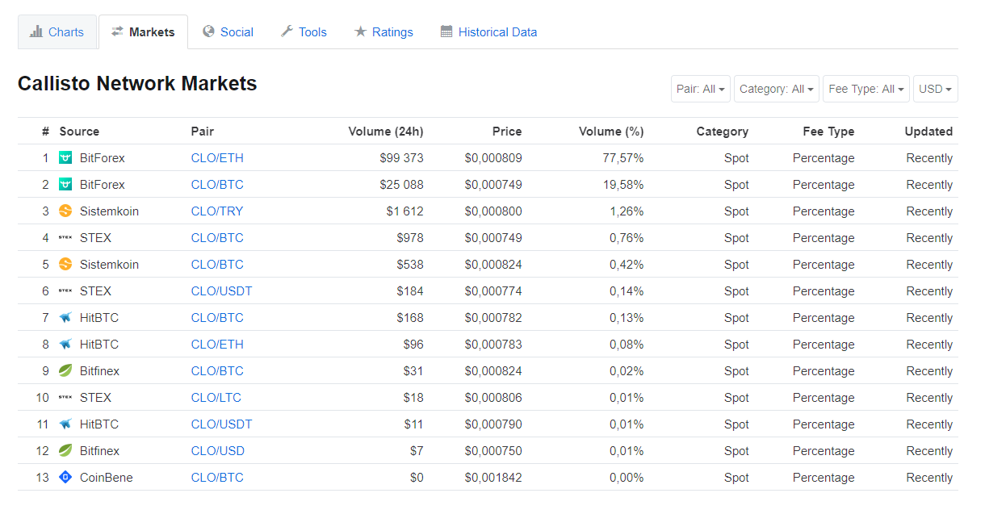Open the Category: All filter dropdown
985x514 pixels.
coord(777,89)
